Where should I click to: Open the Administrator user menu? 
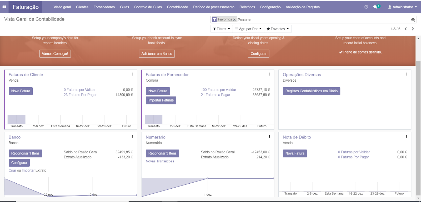click(402, 7)
